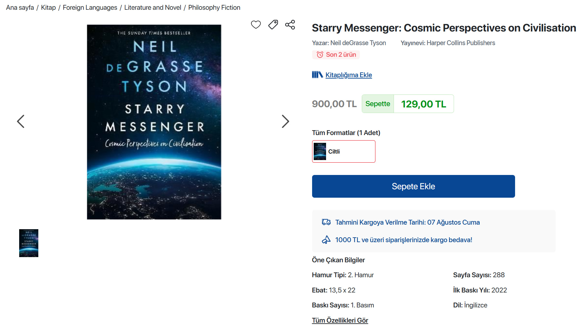This screenshot has height=335, width=581.
Task: Click the free shipping plane icon
Action: click(326, 240)
